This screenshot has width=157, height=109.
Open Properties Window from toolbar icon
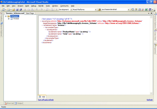click(x=136, y=10)
